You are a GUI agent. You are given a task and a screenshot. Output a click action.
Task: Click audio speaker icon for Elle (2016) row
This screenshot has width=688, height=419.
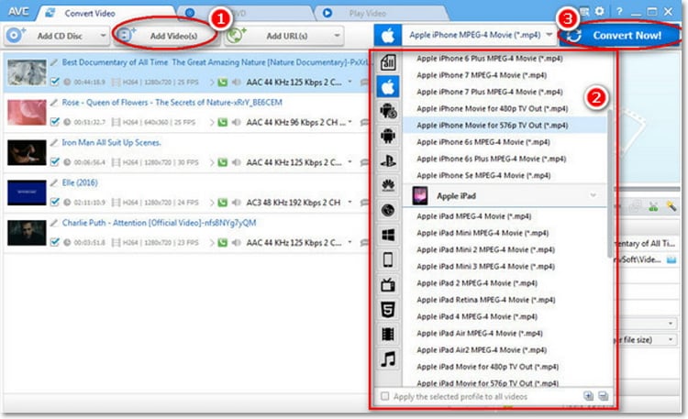pos(236,203)
